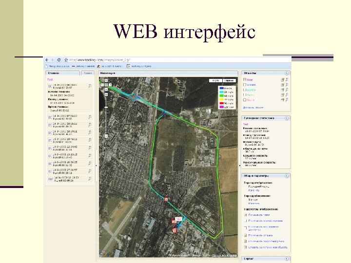Image resolution: width=351 pixels, height=263 pixels.
Task: Pan the map right with arrow control
Action: tap(110, 85)
